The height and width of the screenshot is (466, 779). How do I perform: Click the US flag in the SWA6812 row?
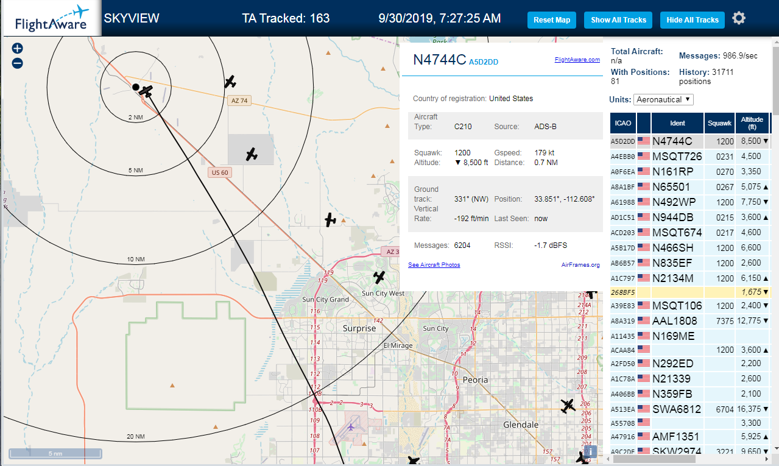click(644, 409)
